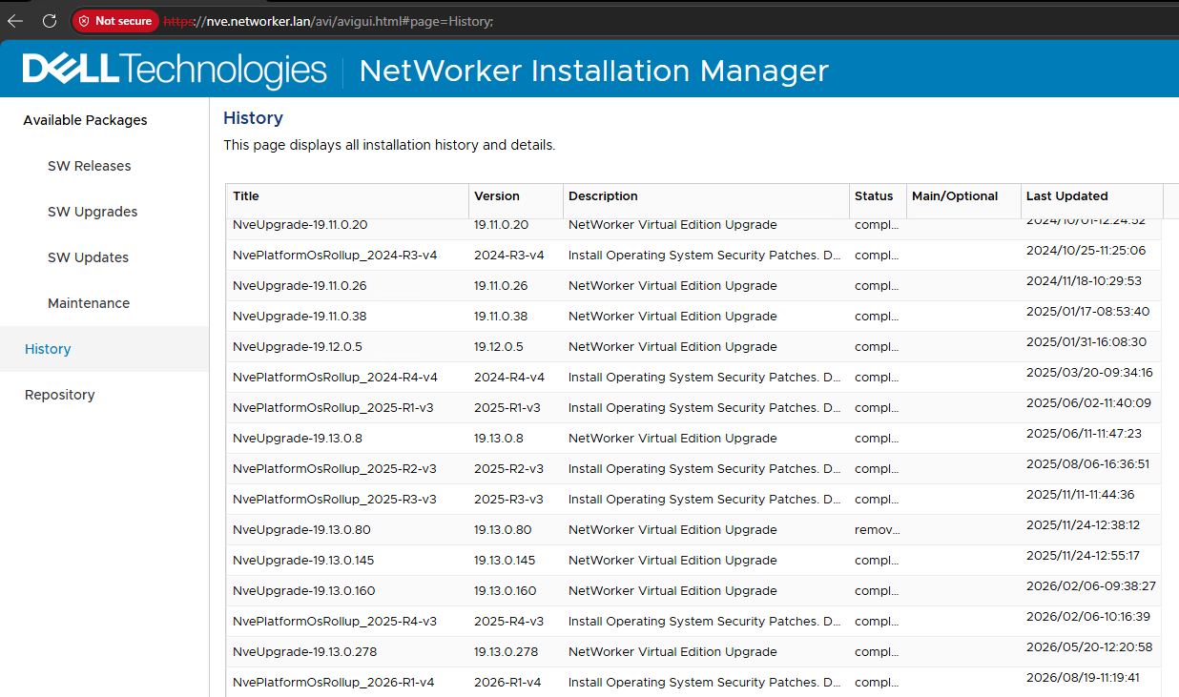Screen dimensions: 1179x697
Task: Click NetWorker Installation Manager title
Action: [x=594, y=71]
